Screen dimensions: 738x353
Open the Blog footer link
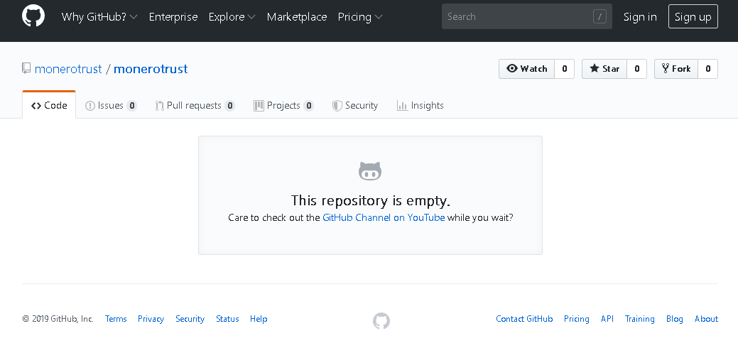click(x=675, y=319)
